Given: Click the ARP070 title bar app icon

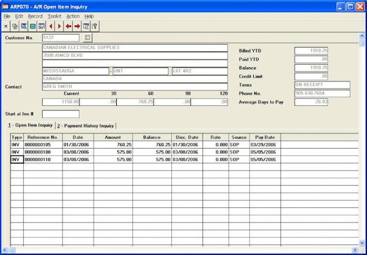Looking at the screenshot, I should point(5,7).
